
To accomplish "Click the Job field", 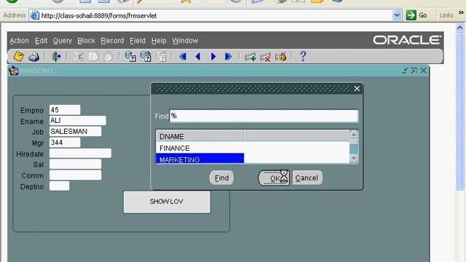I will (75, 131).
